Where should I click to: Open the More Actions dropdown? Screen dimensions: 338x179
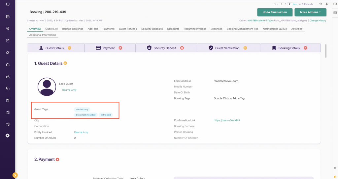pos(310,12)
